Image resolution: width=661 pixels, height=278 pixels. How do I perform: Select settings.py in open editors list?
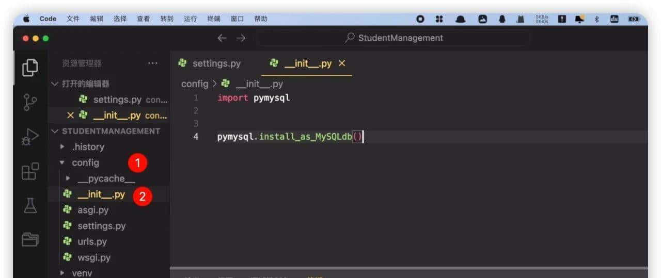(109, 100)
